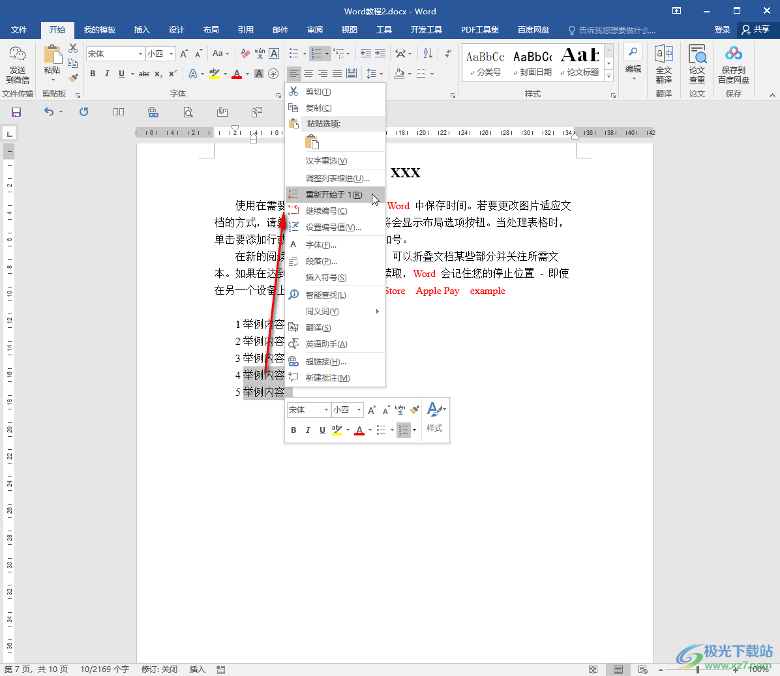Click Save to Baidu Netdisk icon
Screen dimensions: 780x676
point(733,65)
